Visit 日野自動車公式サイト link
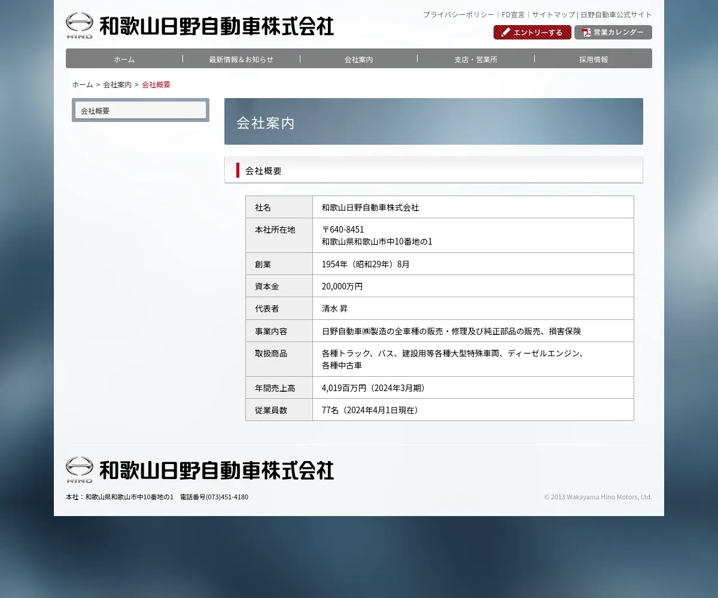The width and height of the screenshot is (718, 598). 616,14
